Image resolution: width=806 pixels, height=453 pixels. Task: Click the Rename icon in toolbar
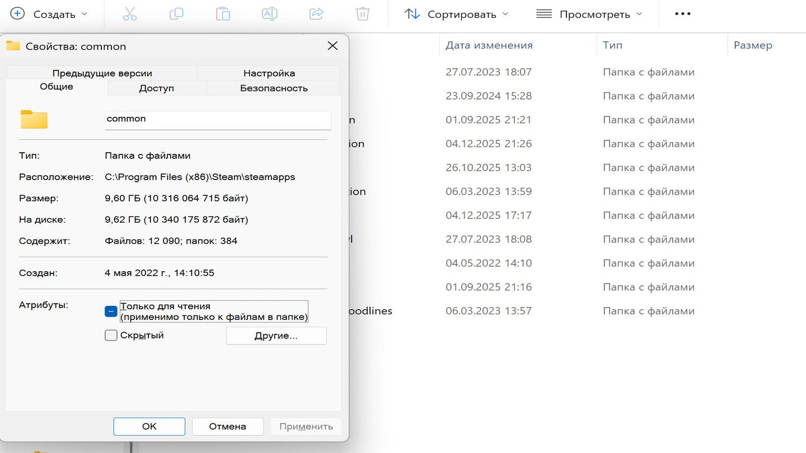click(270, 14)
